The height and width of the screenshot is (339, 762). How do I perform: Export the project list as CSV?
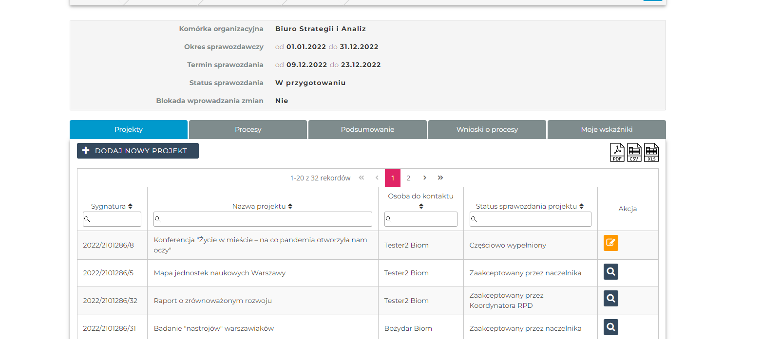(x=634, y=153)
